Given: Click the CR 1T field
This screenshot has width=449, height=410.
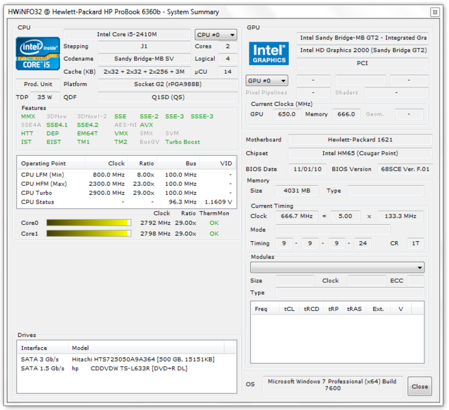Looking at the screenshot, I should click(416, 243).
